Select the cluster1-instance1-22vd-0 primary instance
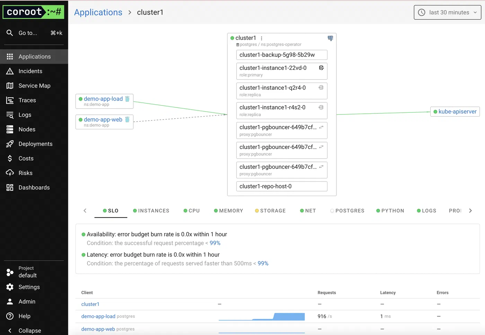The image size is (485, 335). [x=282, y=71]
